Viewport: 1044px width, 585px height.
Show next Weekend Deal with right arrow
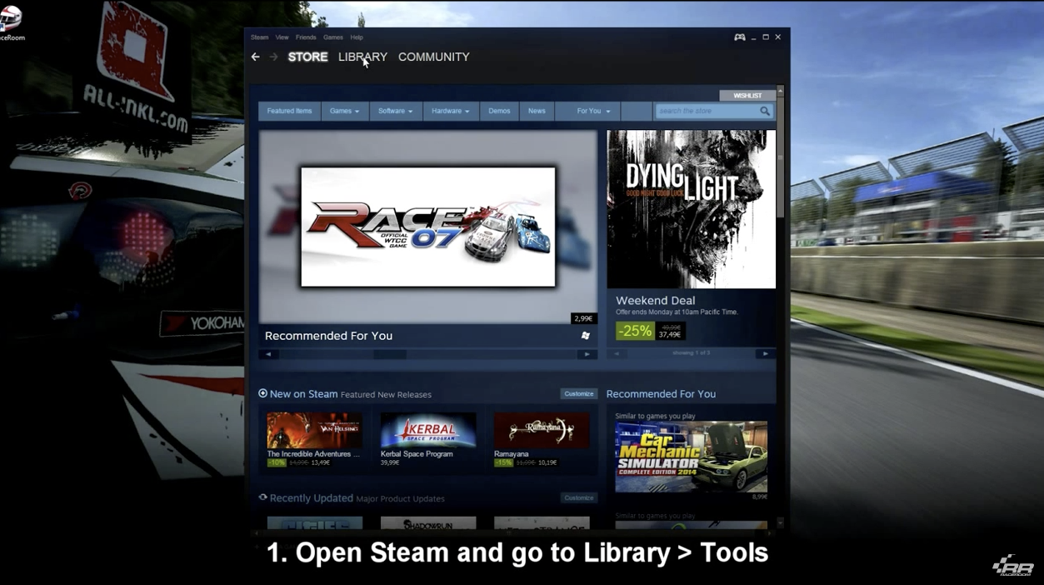coord(765,353)
